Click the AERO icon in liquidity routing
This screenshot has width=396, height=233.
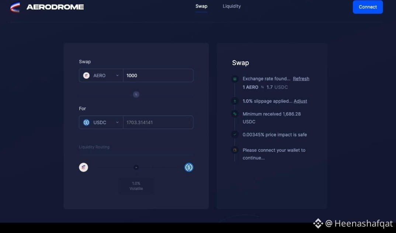point(84,167)
